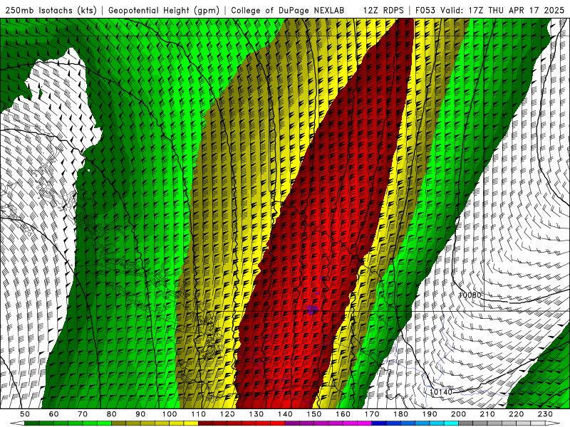Click the '12Z RDPS' model label

383,11
